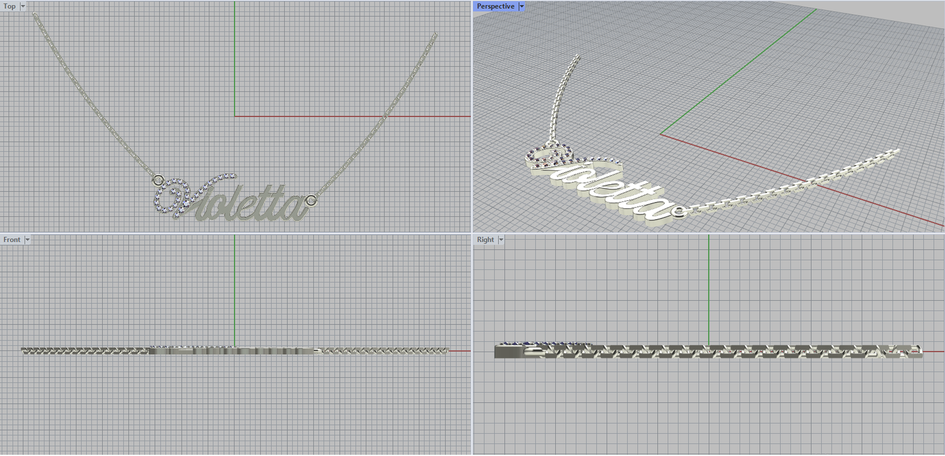Click the Perspective viewport title label
This screenshot has height=456, width=945.
495,6
